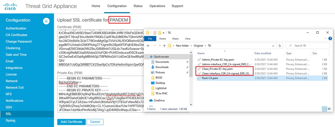Click Explorer back arrow
The height and width of the screenshot is (127, 335).
pos(148,46)
